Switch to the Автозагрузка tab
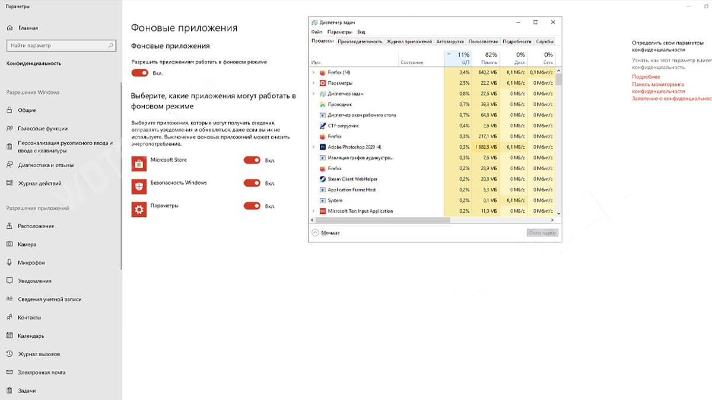The image size is (712, 400). 450,41
